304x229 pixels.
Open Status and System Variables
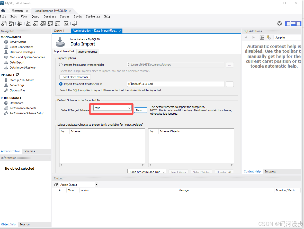(27, 57)
